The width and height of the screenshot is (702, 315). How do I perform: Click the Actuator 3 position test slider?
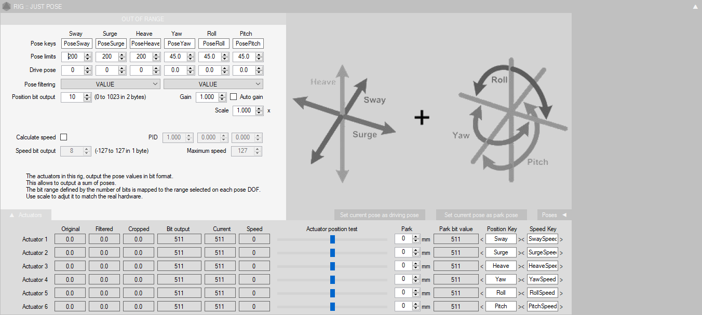coord(332,266)
